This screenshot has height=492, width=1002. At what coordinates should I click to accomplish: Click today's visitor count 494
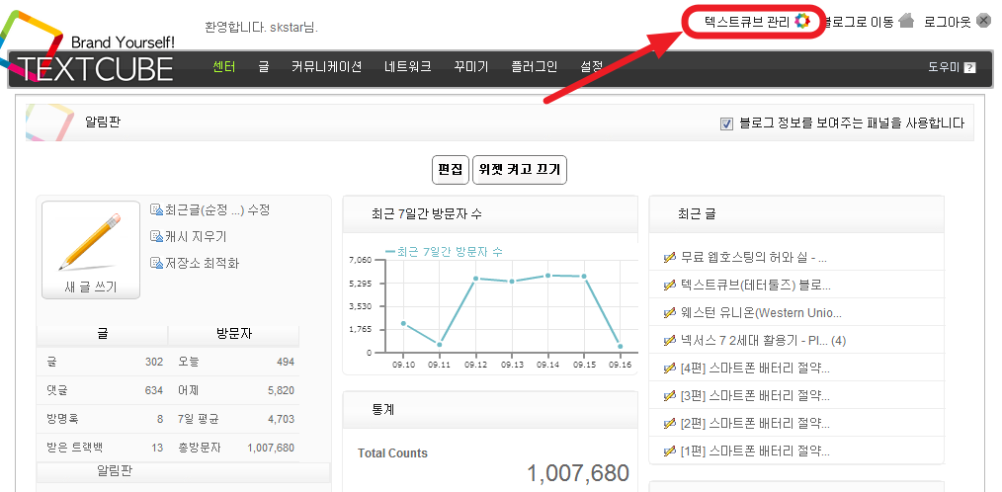(x=286, y=362)
